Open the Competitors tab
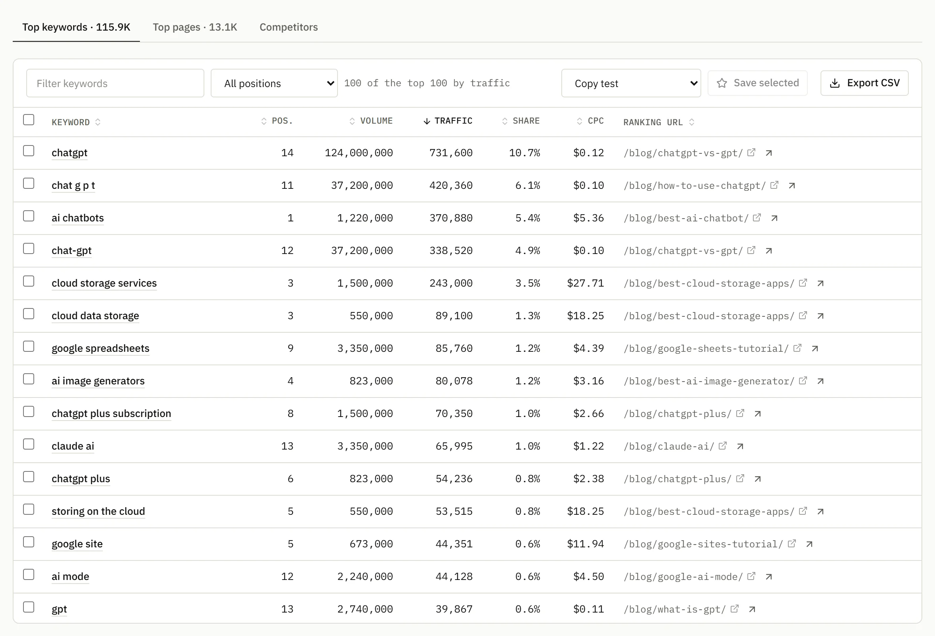The image size is (935, 636). (289, 27)
